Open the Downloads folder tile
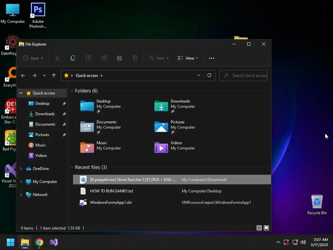The width and height of the screenshot is (333, 250). pos(175,106)
